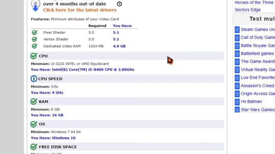This screenshot has height=154, width=275.
Task: Click the list icon beside Star Wars Games
Action: point(237,110)
